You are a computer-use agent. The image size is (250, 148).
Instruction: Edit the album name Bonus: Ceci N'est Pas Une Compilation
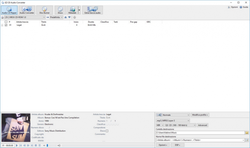[x=62, y=117]
